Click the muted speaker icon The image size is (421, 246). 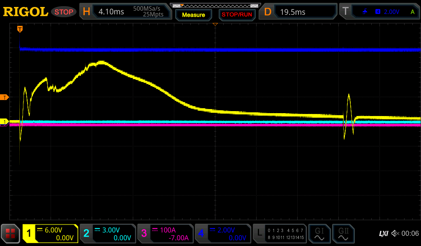(x=395, y=234)
